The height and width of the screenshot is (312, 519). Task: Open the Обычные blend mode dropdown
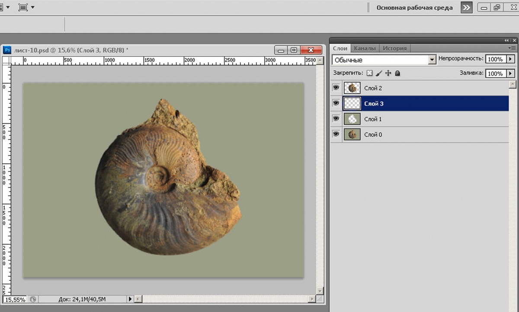(432, 60)
